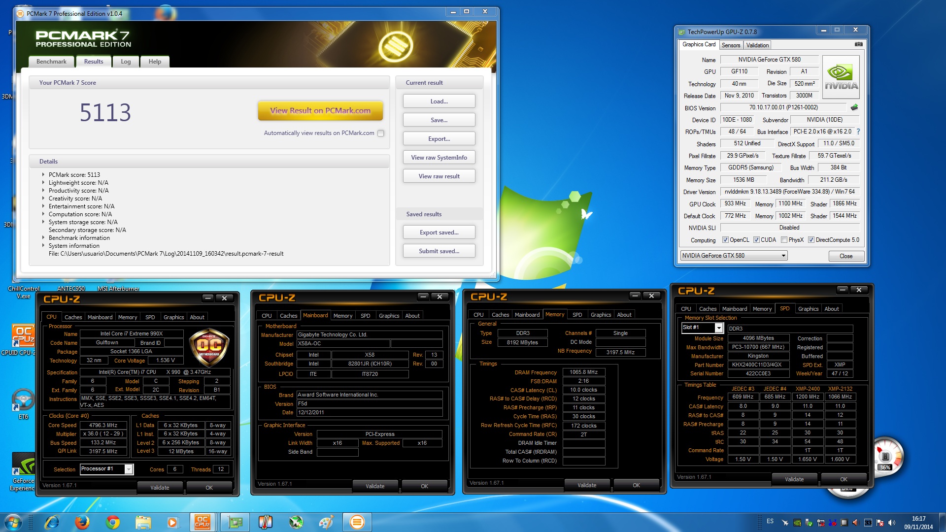This screenshot has height=532, width=946.
Task: Launch Internet Explorer from the taskbar
Action: click(x=52, y=522)
